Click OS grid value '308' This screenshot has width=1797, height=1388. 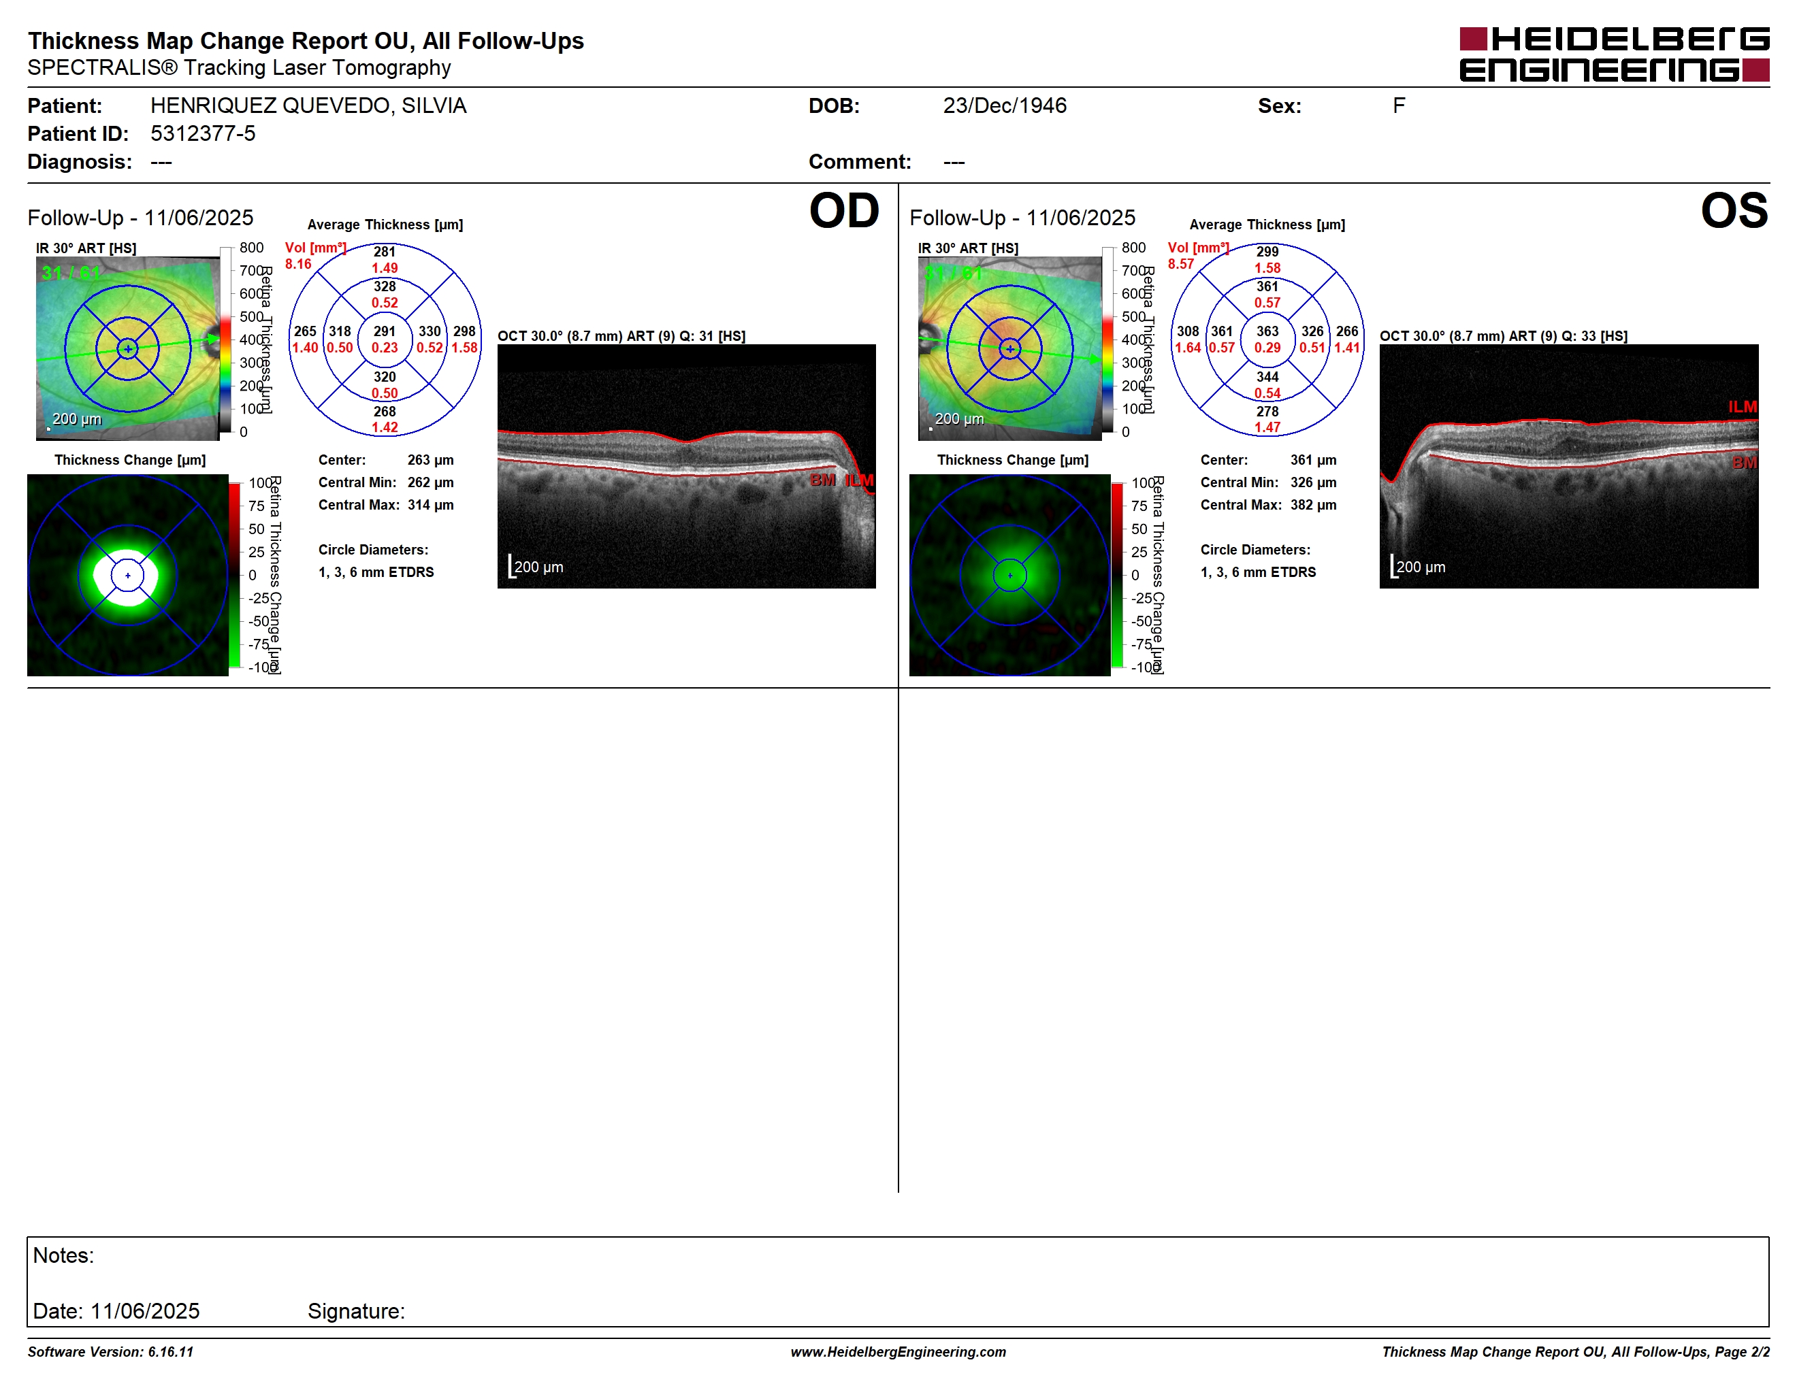(x=1188, y=331)
